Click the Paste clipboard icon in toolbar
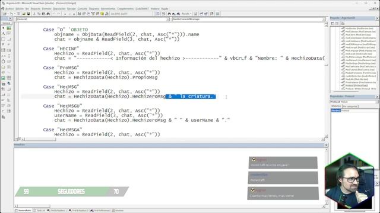Viewport: 380px width, 213px height. pyautogui.click(x=43, y=14)
